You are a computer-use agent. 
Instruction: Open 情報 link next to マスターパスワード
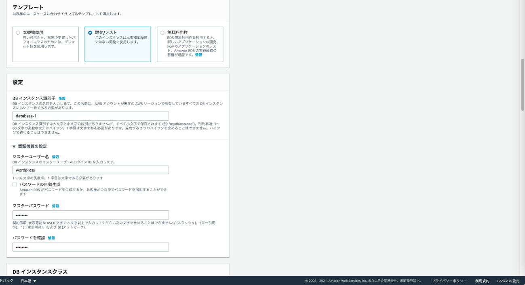[x=55, y=206]
